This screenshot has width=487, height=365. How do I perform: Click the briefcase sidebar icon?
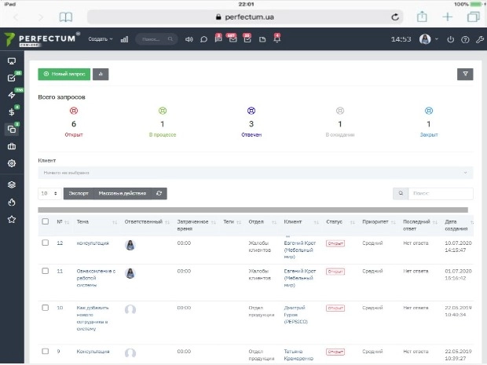[x=11, y=147]
